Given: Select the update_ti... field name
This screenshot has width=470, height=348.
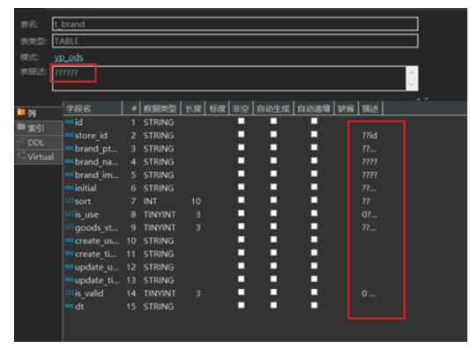Looking at the screenshot, I should (97, 280).
